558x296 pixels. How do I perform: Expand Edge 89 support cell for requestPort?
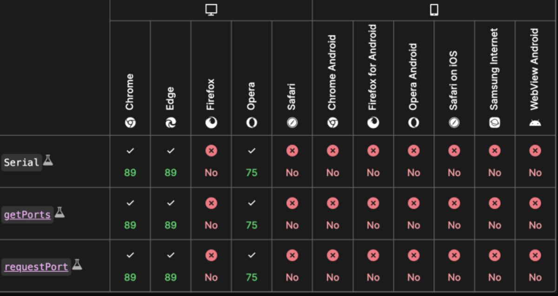(171, 266)
